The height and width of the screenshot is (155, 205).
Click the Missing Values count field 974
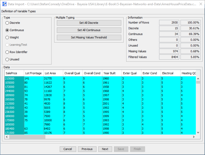tap(169, 51)
